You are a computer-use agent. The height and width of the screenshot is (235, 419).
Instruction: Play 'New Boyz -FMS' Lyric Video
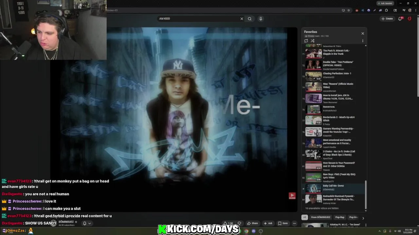point(334,178)
